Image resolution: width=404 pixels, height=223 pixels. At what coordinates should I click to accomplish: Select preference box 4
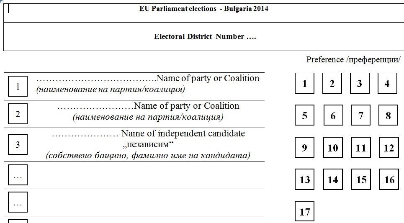[x=387, y=83]
